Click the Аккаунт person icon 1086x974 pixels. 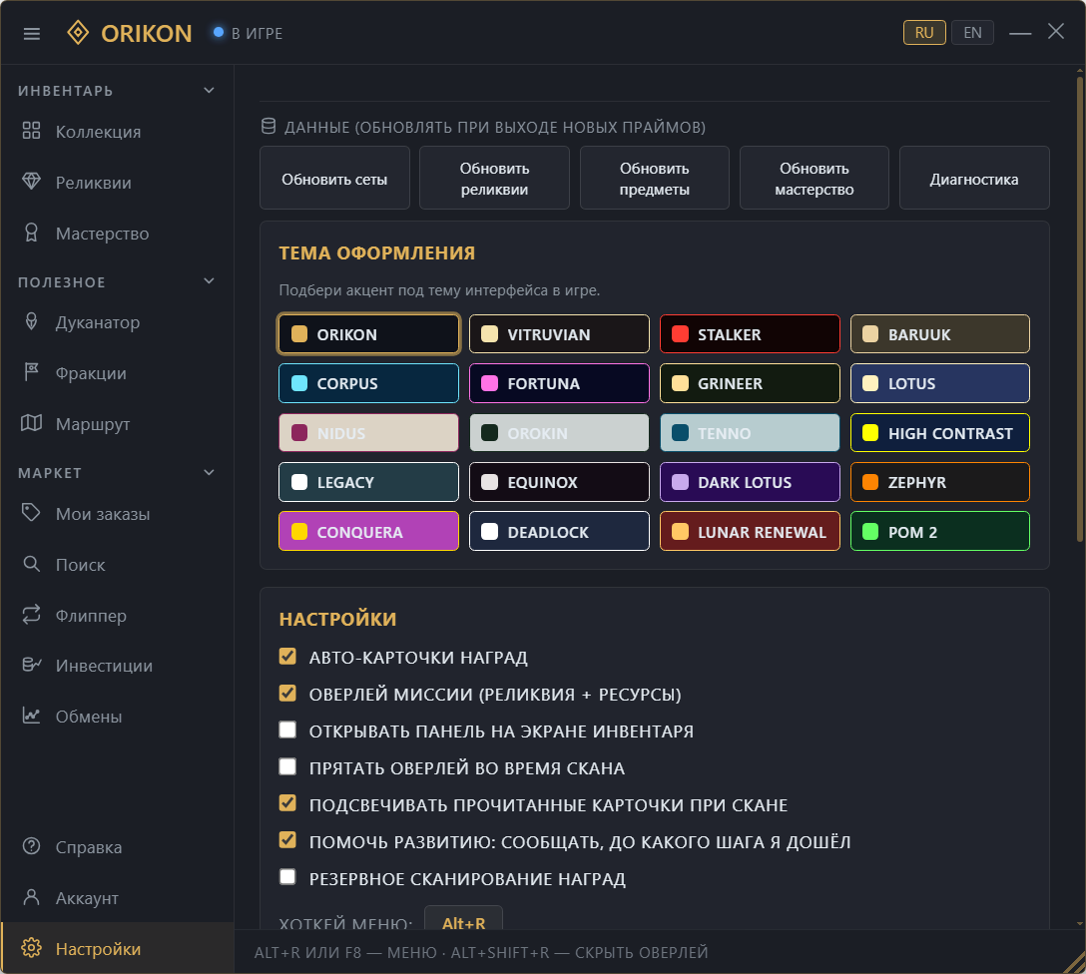(31, 897)
